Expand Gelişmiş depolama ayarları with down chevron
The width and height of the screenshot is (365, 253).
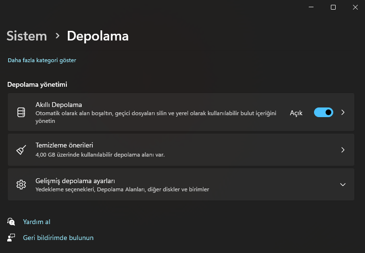pos(343,185)
